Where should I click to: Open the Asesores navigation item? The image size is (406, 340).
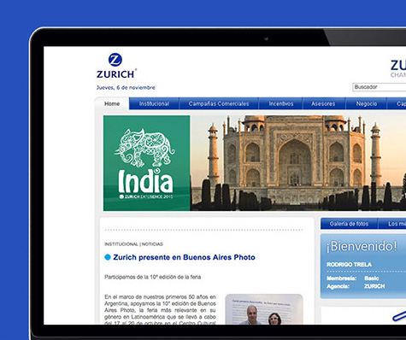pos(323,103)
